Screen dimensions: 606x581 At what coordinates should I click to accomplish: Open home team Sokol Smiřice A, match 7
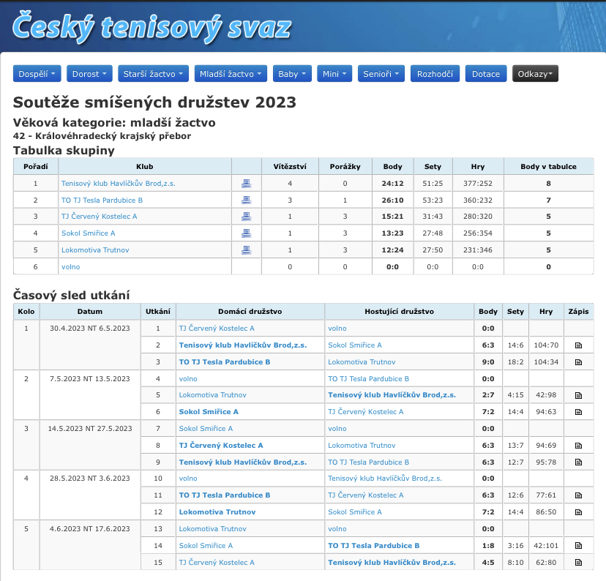(x=206, y=429)
